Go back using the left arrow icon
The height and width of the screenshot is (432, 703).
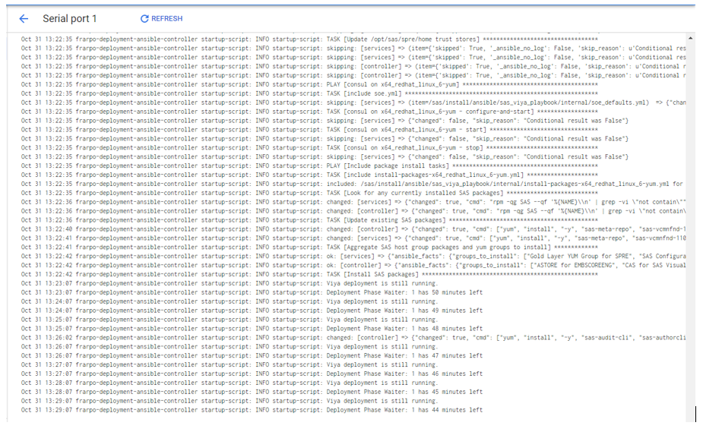click(x=24, y=18)
